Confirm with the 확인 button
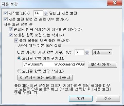Image resolution: width=124 pixels, height=106 pixels. coord(81,99)
